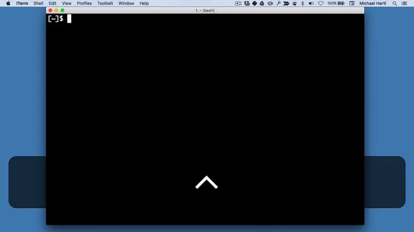Maximize the iTerm window with green button

pos(62,10)
